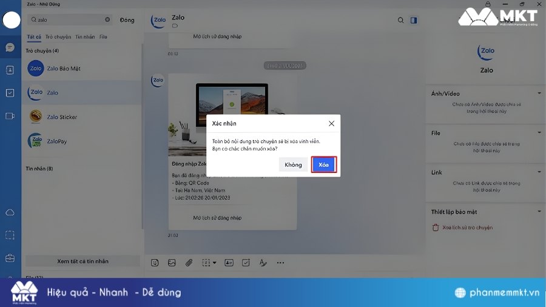Open the Cloud storage sidebar icon
Screen dimensions: 546x307
pos(10,212)
